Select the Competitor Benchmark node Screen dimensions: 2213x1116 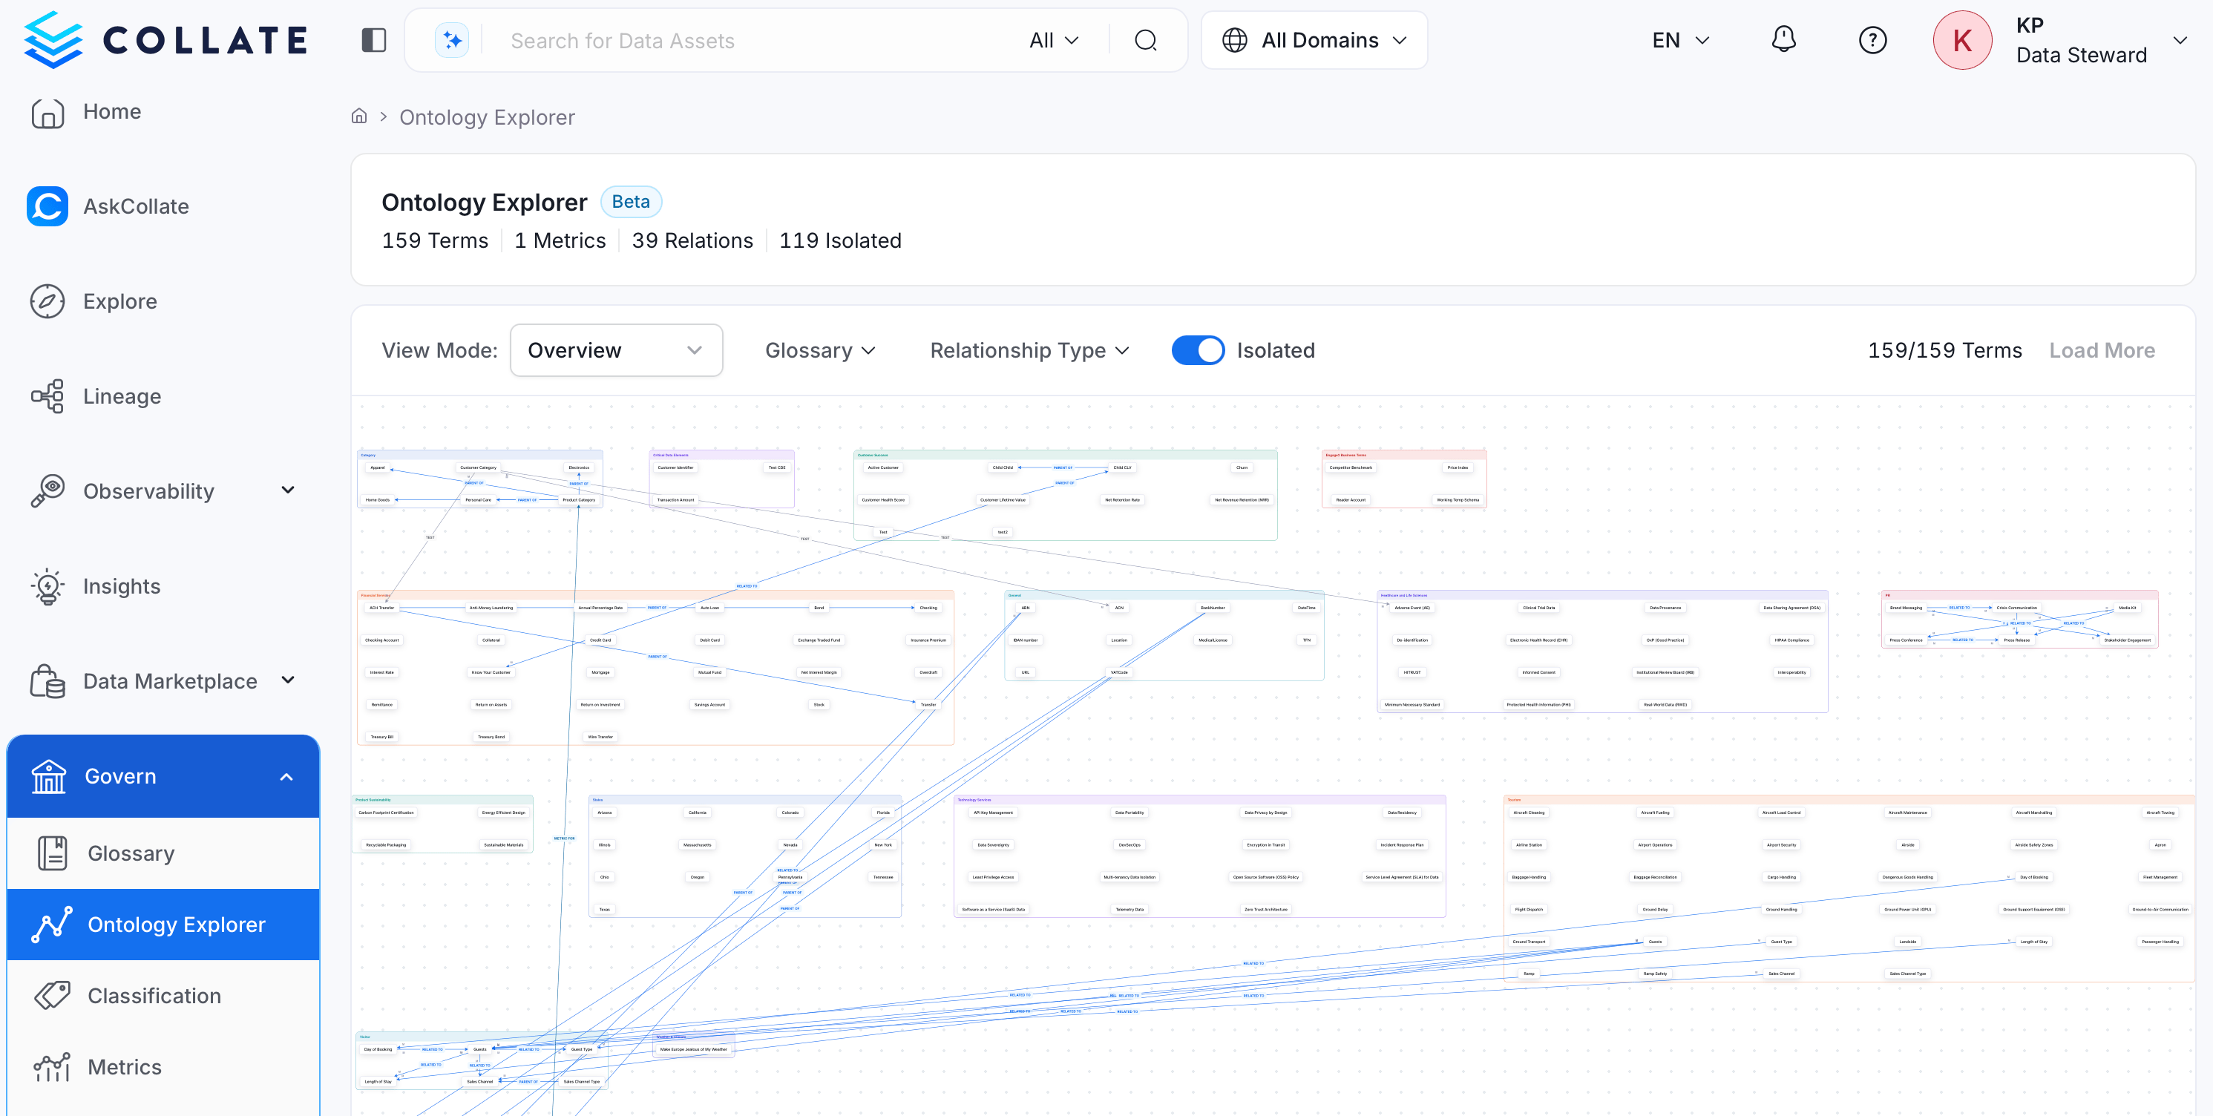[x=1351, y=467]
